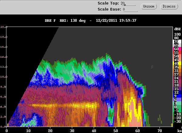This screenshot has width=182, height=133.
Task: Focus the Scale Base input field
Action: pyautogui.click(x=130, y=9)
